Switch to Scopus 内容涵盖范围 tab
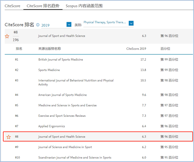This screenshot has height=162, width=194. click(x=84, y=6)
